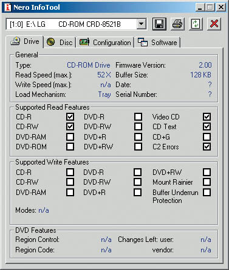
Task: Toggle the DVD+R read feature checkbox
Action: (138, 137)
